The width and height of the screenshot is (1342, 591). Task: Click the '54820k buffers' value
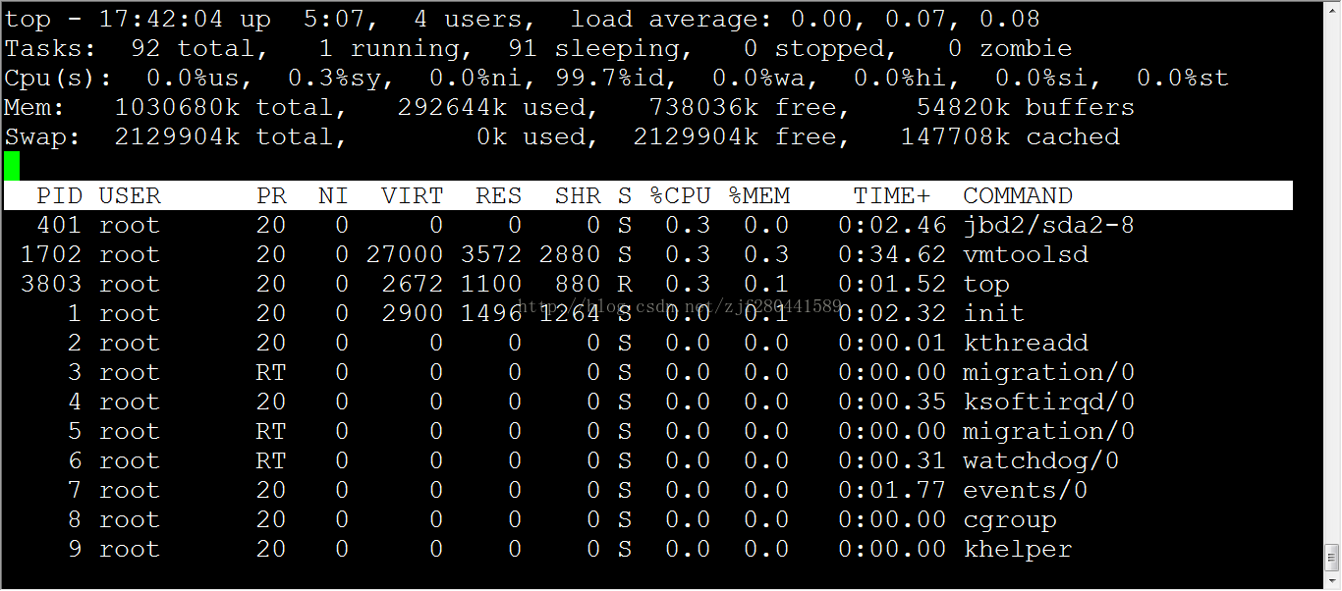pyautogui.click(x=1026, y=107)
